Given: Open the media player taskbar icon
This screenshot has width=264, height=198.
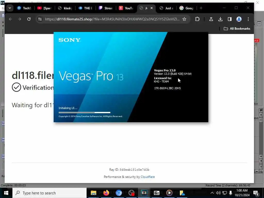Looking at the screenshot, I should pyautogui.click(x=169, y=193).
